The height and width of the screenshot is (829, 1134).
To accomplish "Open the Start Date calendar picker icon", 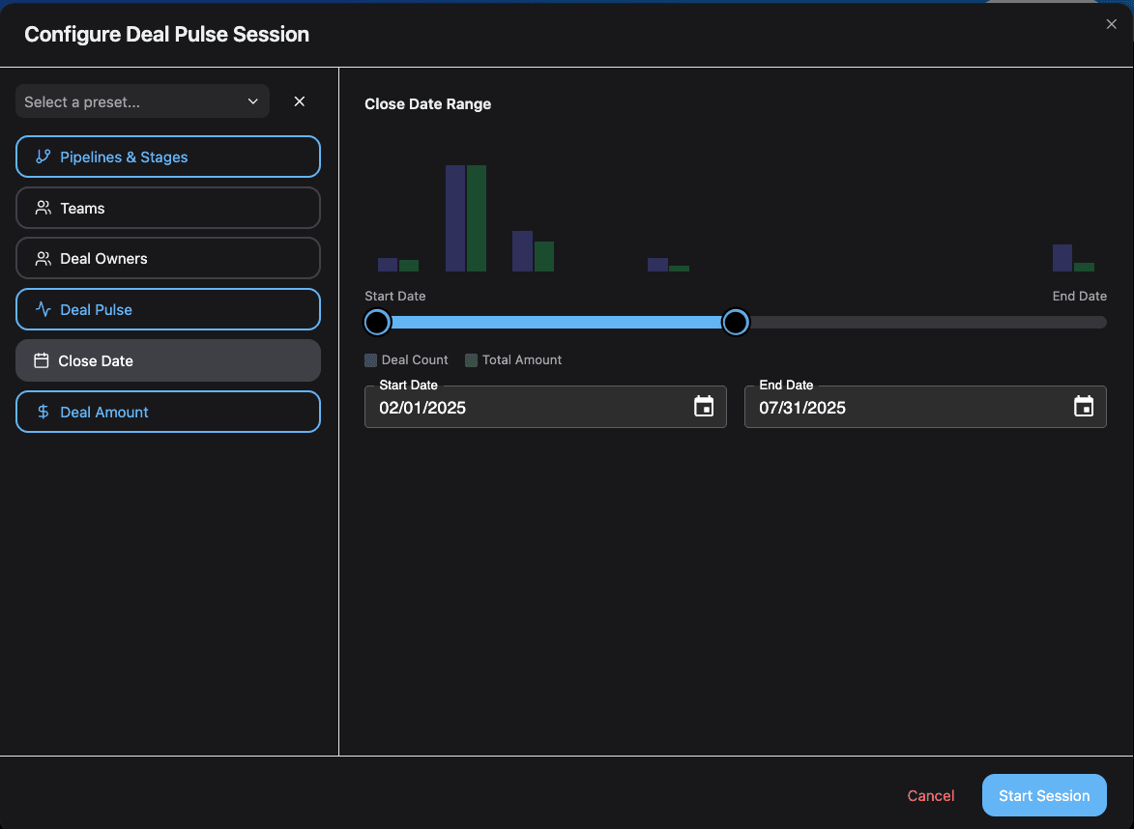I will [704, 406].
